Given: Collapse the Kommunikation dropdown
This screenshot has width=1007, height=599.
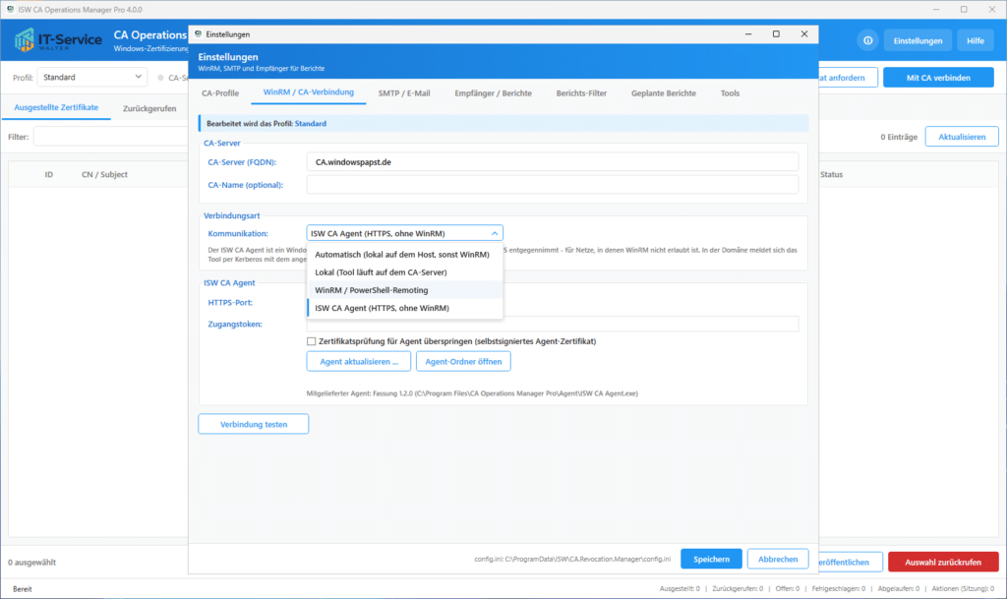Looking at the screenshot, I should (495, 233).
